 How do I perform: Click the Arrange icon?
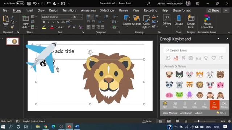pos(136,18)
